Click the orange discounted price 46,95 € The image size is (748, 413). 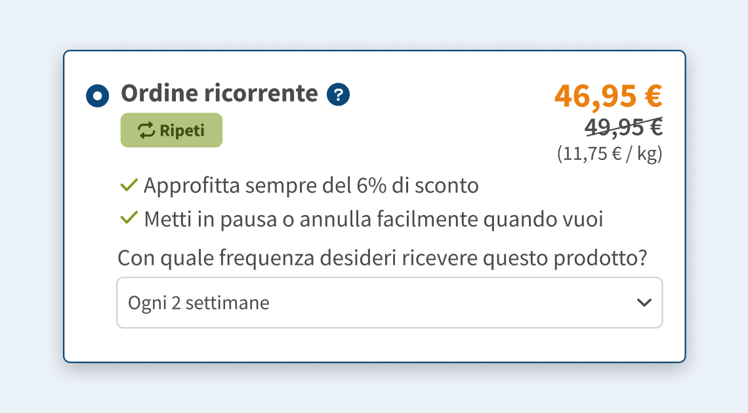(607, 96)
